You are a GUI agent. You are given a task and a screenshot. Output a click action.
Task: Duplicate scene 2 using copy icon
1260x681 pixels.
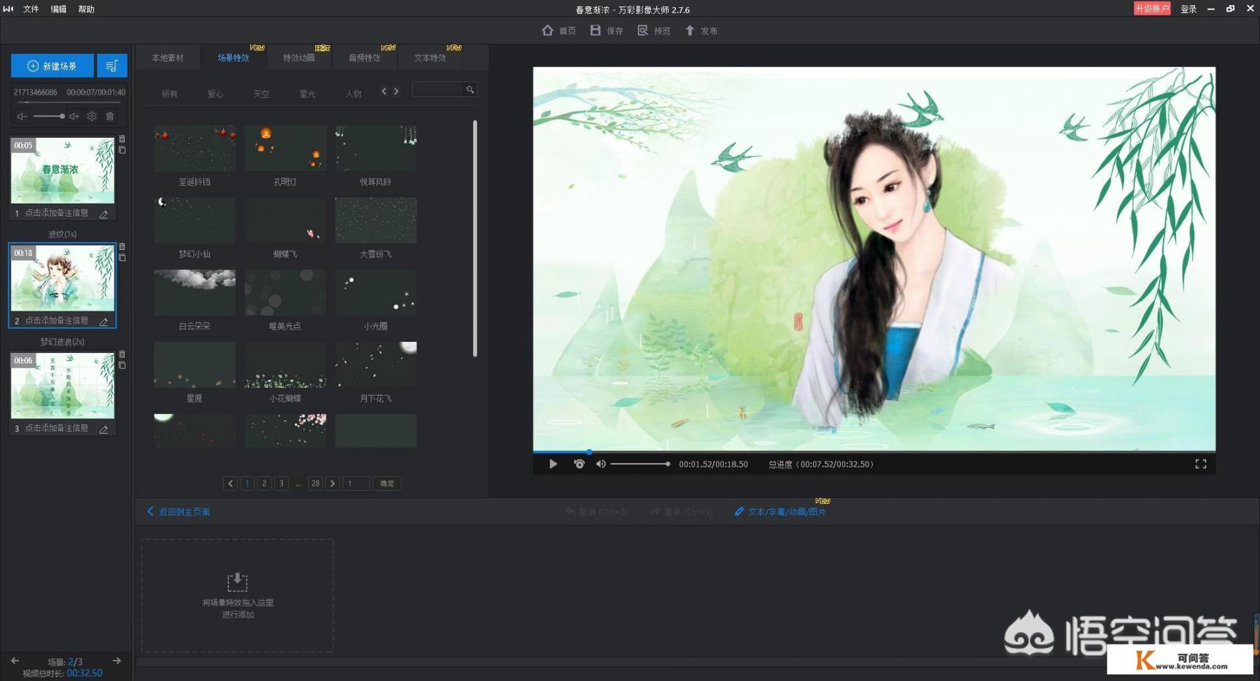point(122,258)
